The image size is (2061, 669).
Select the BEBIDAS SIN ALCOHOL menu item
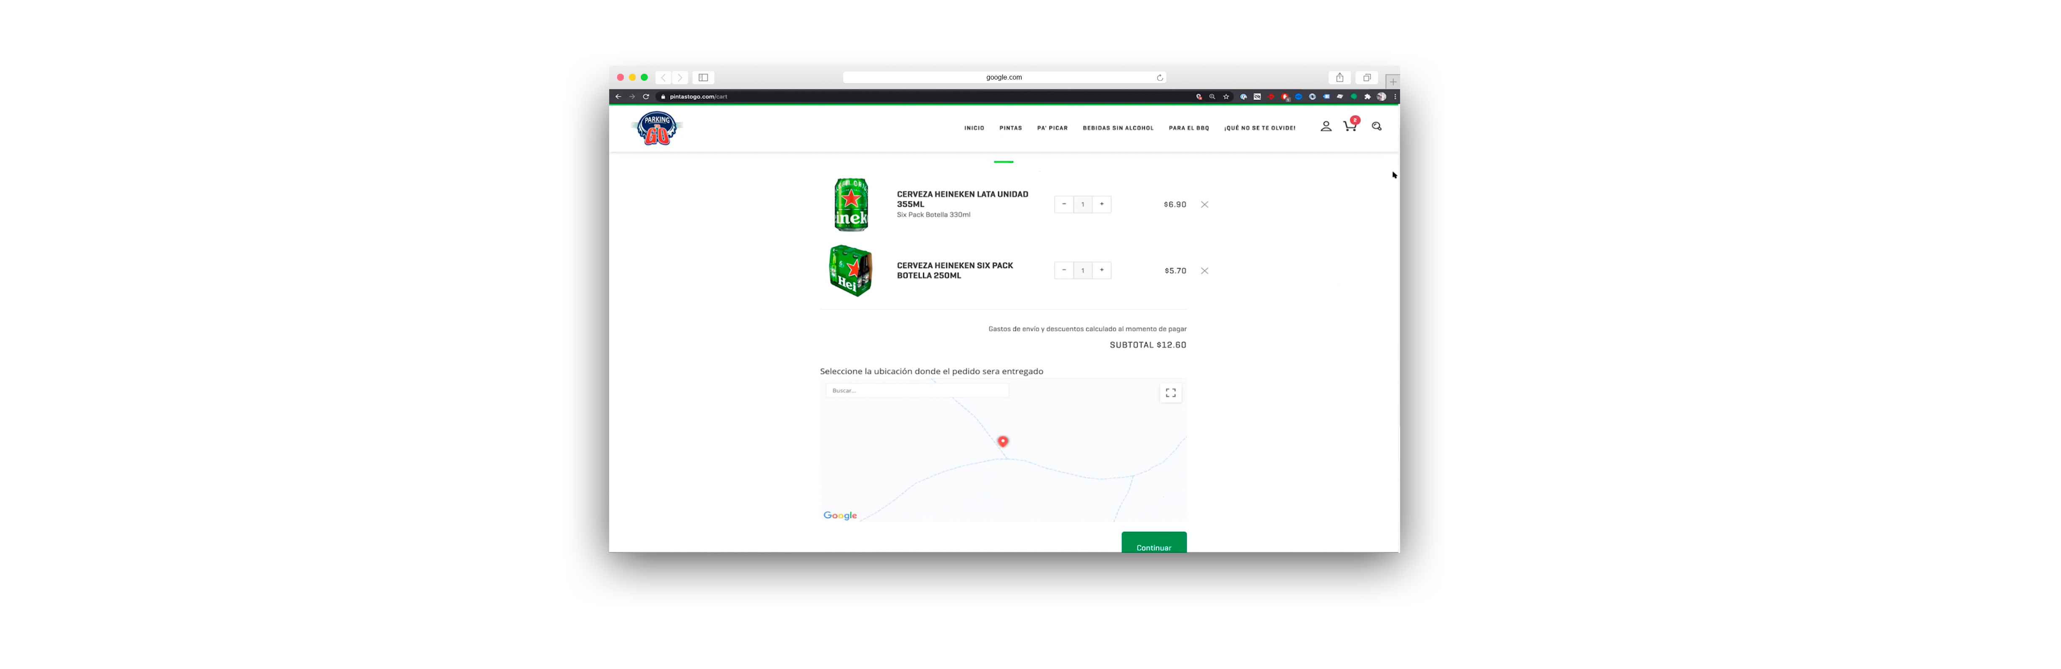[1118, 128]
